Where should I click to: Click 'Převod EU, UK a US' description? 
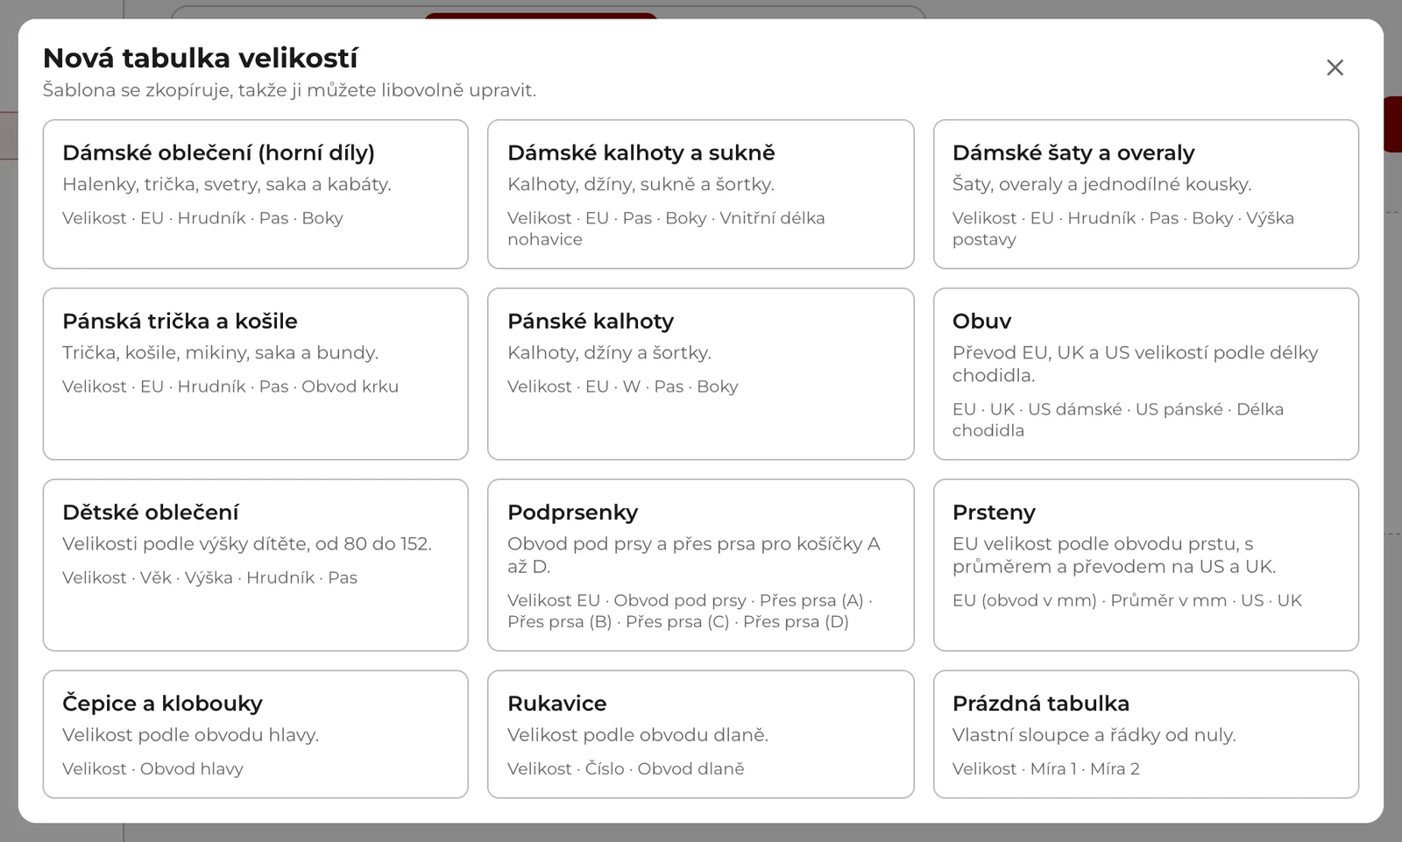click(1135, 364)
